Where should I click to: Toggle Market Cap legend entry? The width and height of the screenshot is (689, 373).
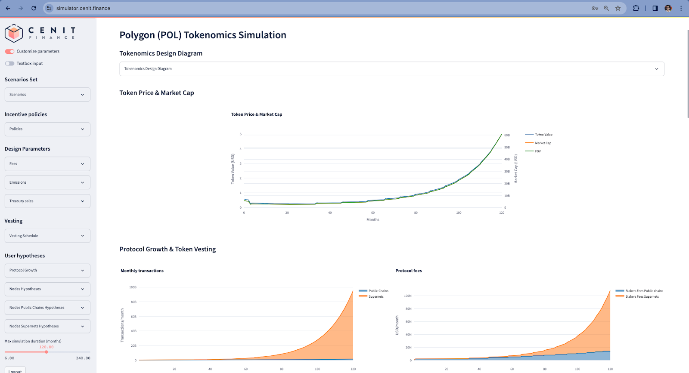click(538, 143)
